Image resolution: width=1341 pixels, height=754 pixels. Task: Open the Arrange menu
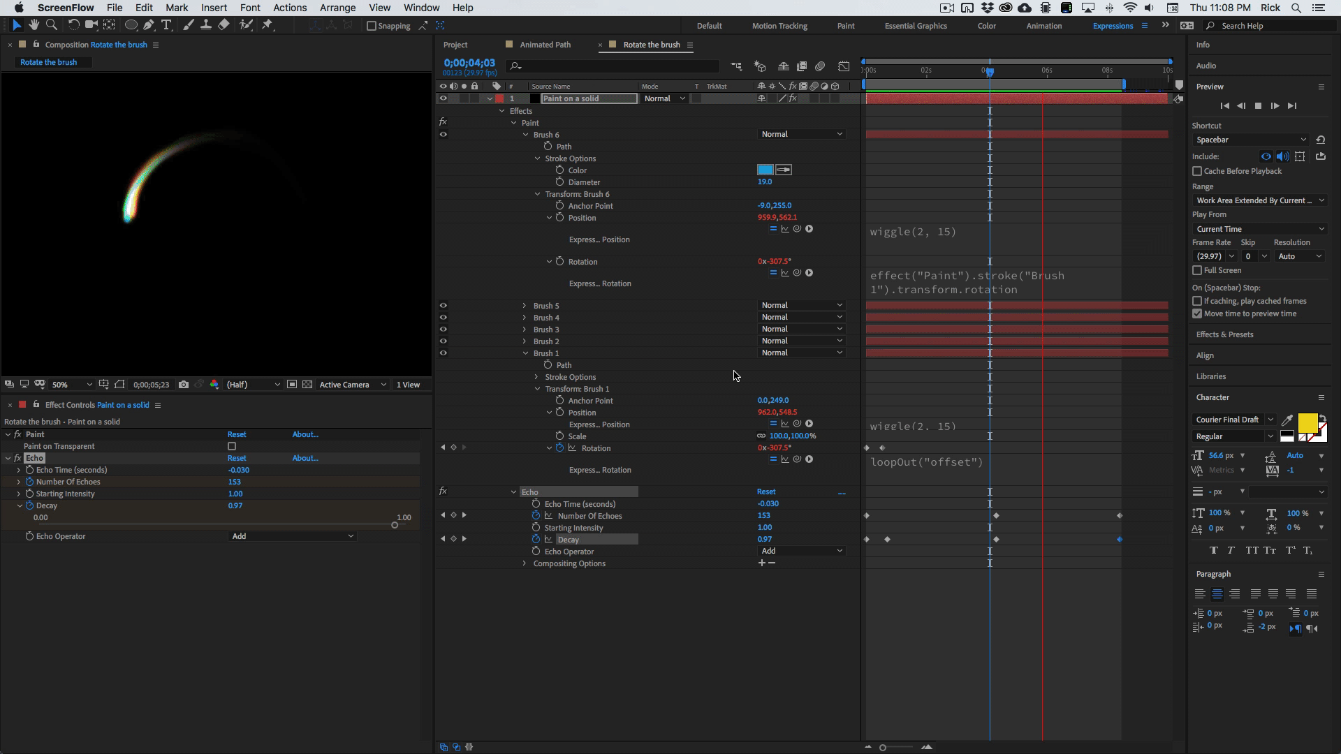337,8
